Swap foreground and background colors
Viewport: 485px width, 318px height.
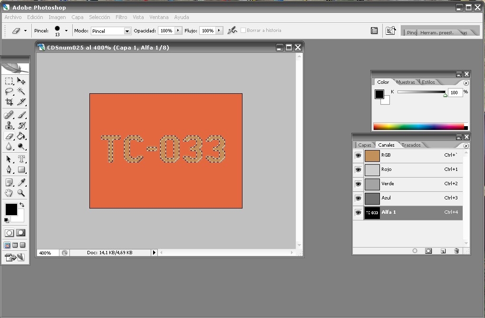(22, 205)
